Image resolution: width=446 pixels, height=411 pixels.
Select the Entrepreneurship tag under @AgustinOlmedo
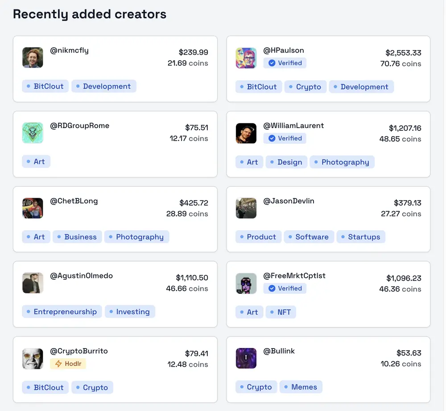62,311
